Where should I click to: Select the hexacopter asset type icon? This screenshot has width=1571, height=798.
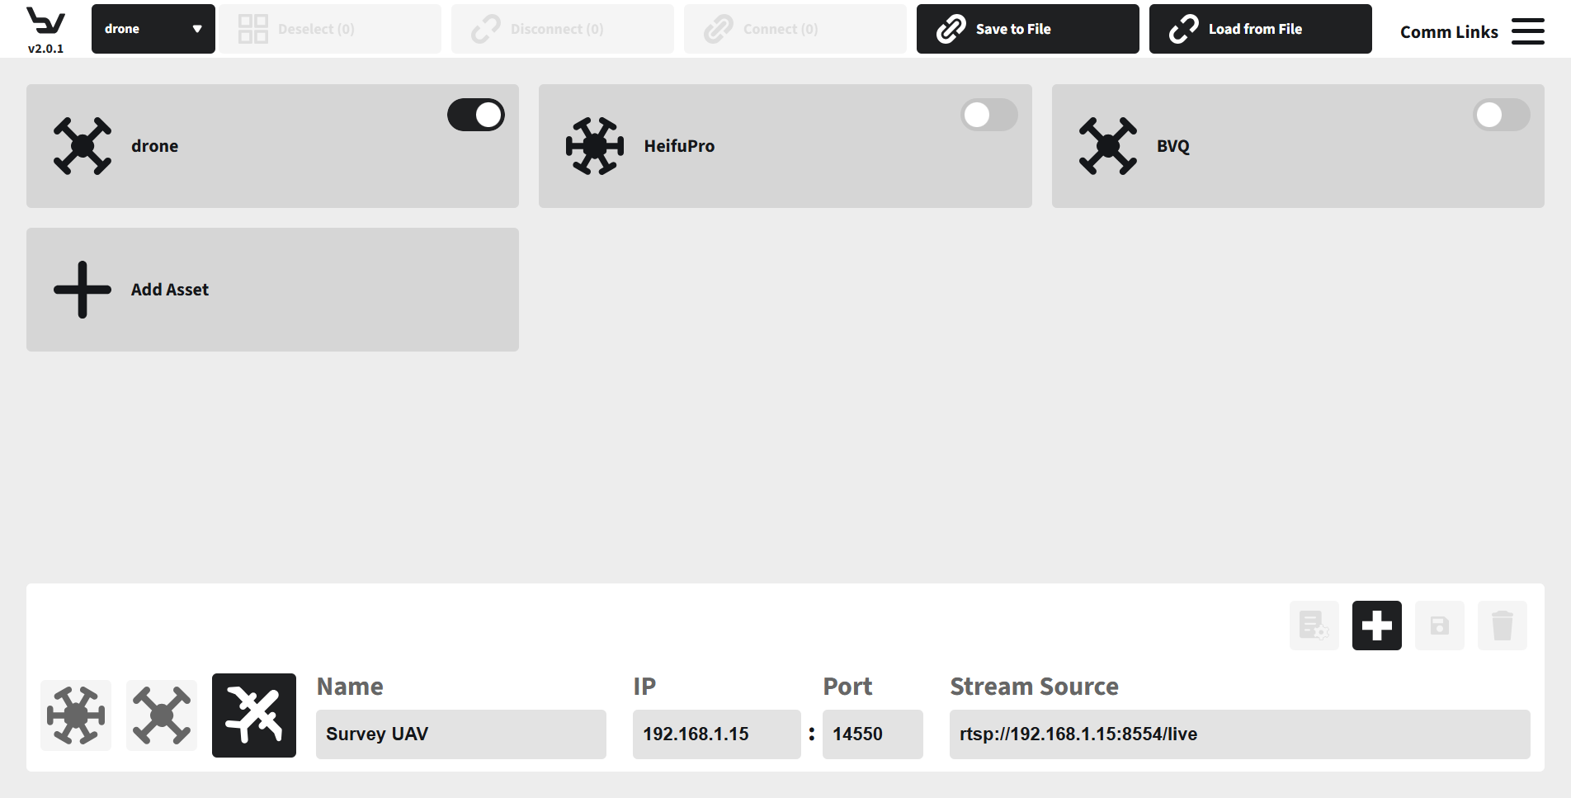coord(76,715)
